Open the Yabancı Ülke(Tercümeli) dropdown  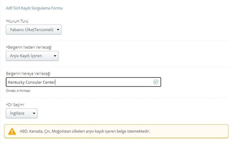(x=34, y=30)
